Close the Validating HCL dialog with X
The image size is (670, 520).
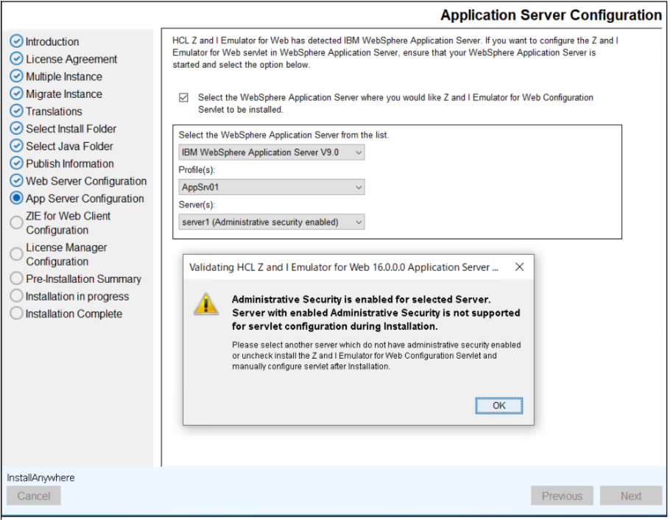click(x=519, y=267)
